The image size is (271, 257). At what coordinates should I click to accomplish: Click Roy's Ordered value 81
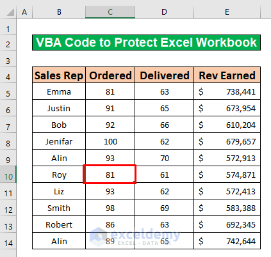pos(110,175)
